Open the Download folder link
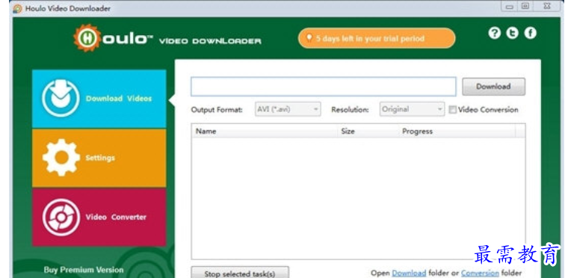This screenshot has width=565, height=278. click(x=409, y=273)
